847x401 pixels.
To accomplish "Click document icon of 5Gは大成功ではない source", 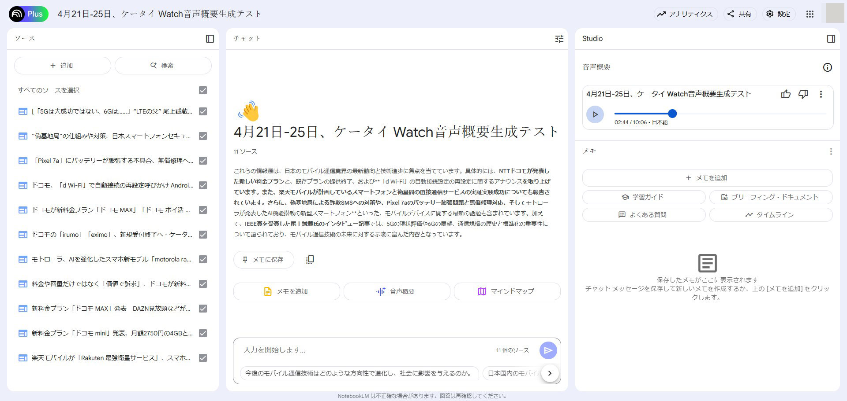I will coord(23,112).
